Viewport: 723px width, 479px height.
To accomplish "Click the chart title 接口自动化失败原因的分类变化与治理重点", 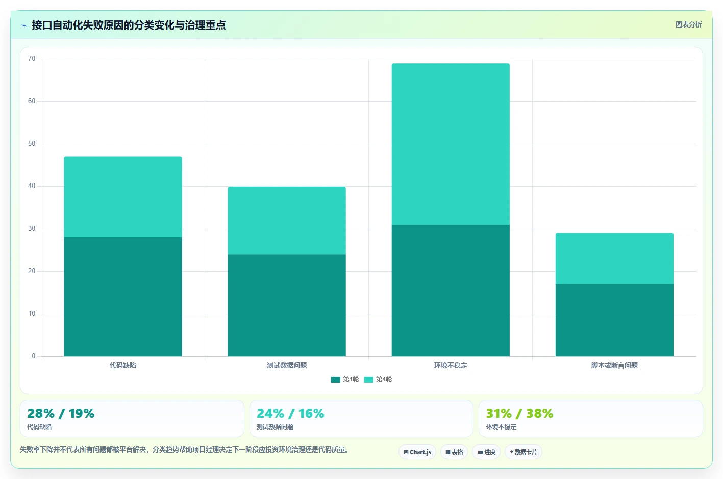I will click(129, 25).
